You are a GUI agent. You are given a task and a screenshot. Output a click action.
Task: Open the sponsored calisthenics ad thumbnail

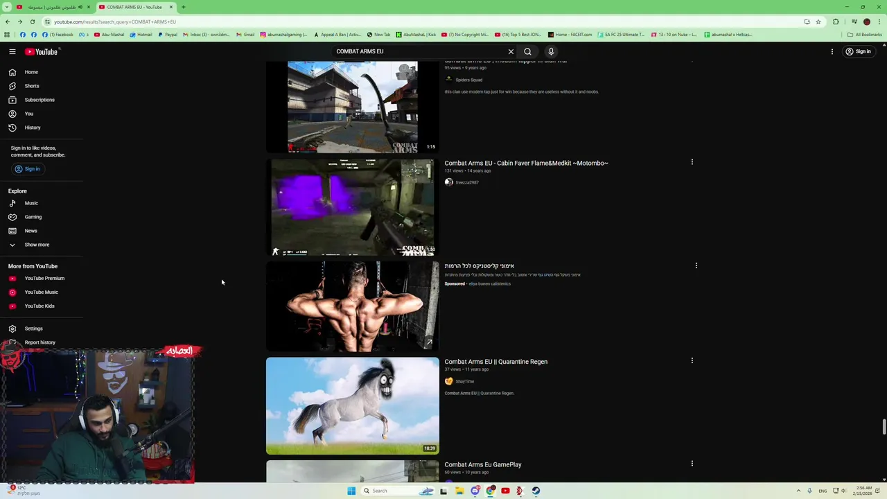pyautogui.click(x=352, y=306)
